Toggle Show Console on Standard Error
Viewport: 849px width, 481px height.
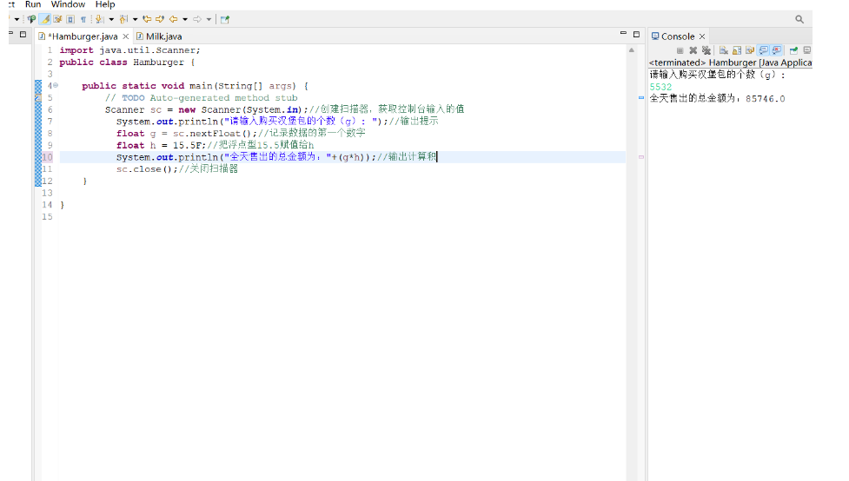tap(777, 50)
